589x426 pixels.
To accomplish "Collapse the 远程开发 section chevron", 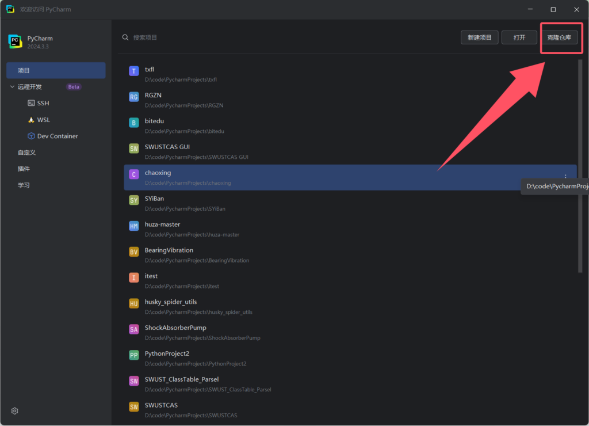I will click(12, 87).
